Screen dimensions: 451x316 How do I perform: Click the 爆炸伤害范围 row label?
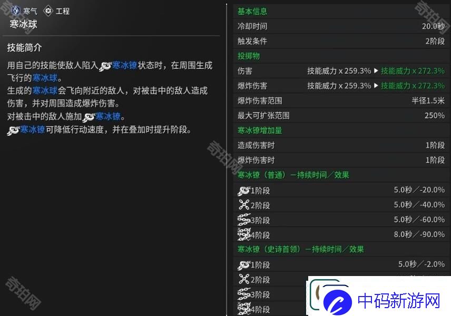pos(260,101)
